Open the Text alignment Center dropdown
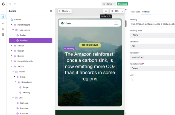 click(x=152, y=69)
